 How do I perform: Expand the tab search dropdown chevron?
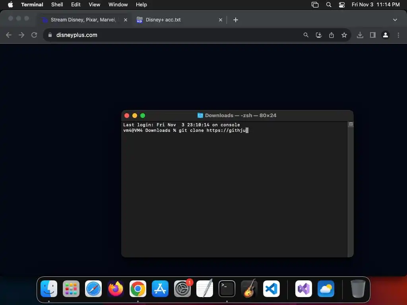coord(395,20)
